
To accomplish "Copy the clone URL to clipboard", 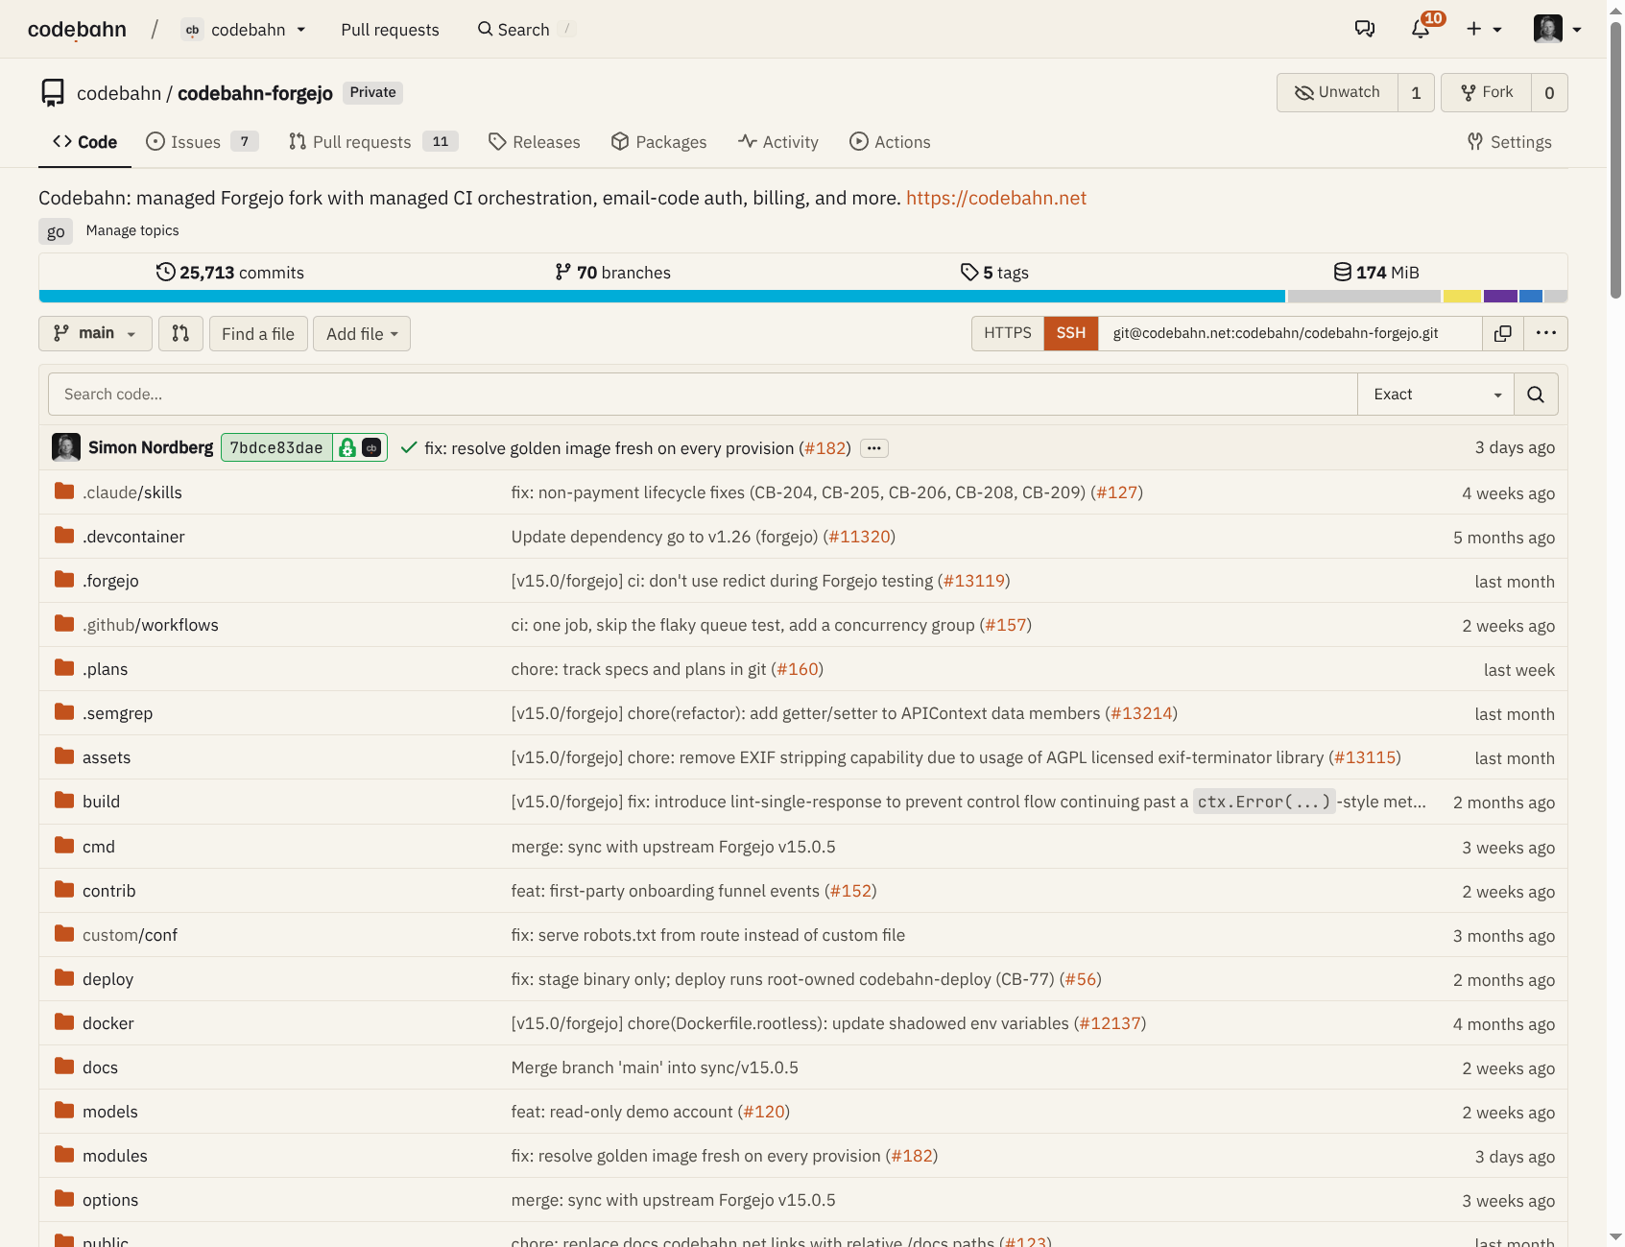I will (x=1503, y=333).
